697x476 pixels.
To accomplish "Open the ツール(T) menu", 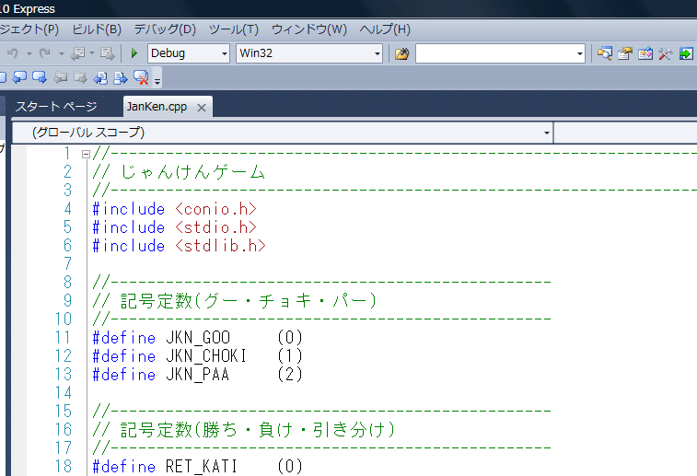I will (x=234, y=29).
